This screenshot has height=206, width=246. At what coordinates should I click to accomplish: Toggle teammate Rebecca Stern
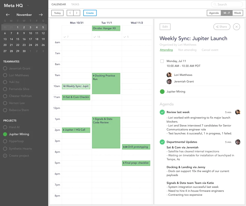[x=5, y=110]
